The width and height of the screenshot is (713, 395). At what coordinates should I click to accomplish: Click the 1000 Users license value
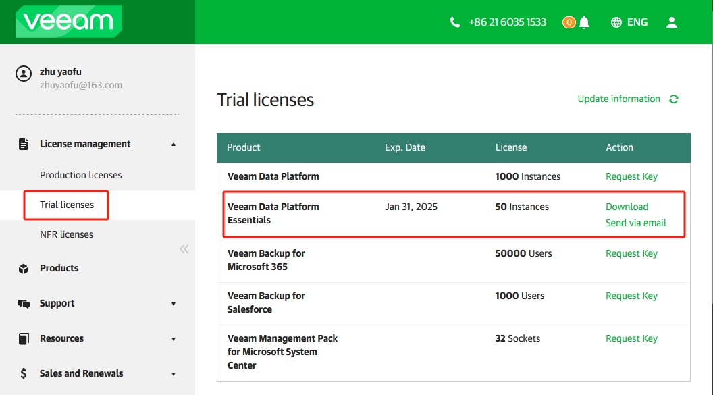coord(520,296)
